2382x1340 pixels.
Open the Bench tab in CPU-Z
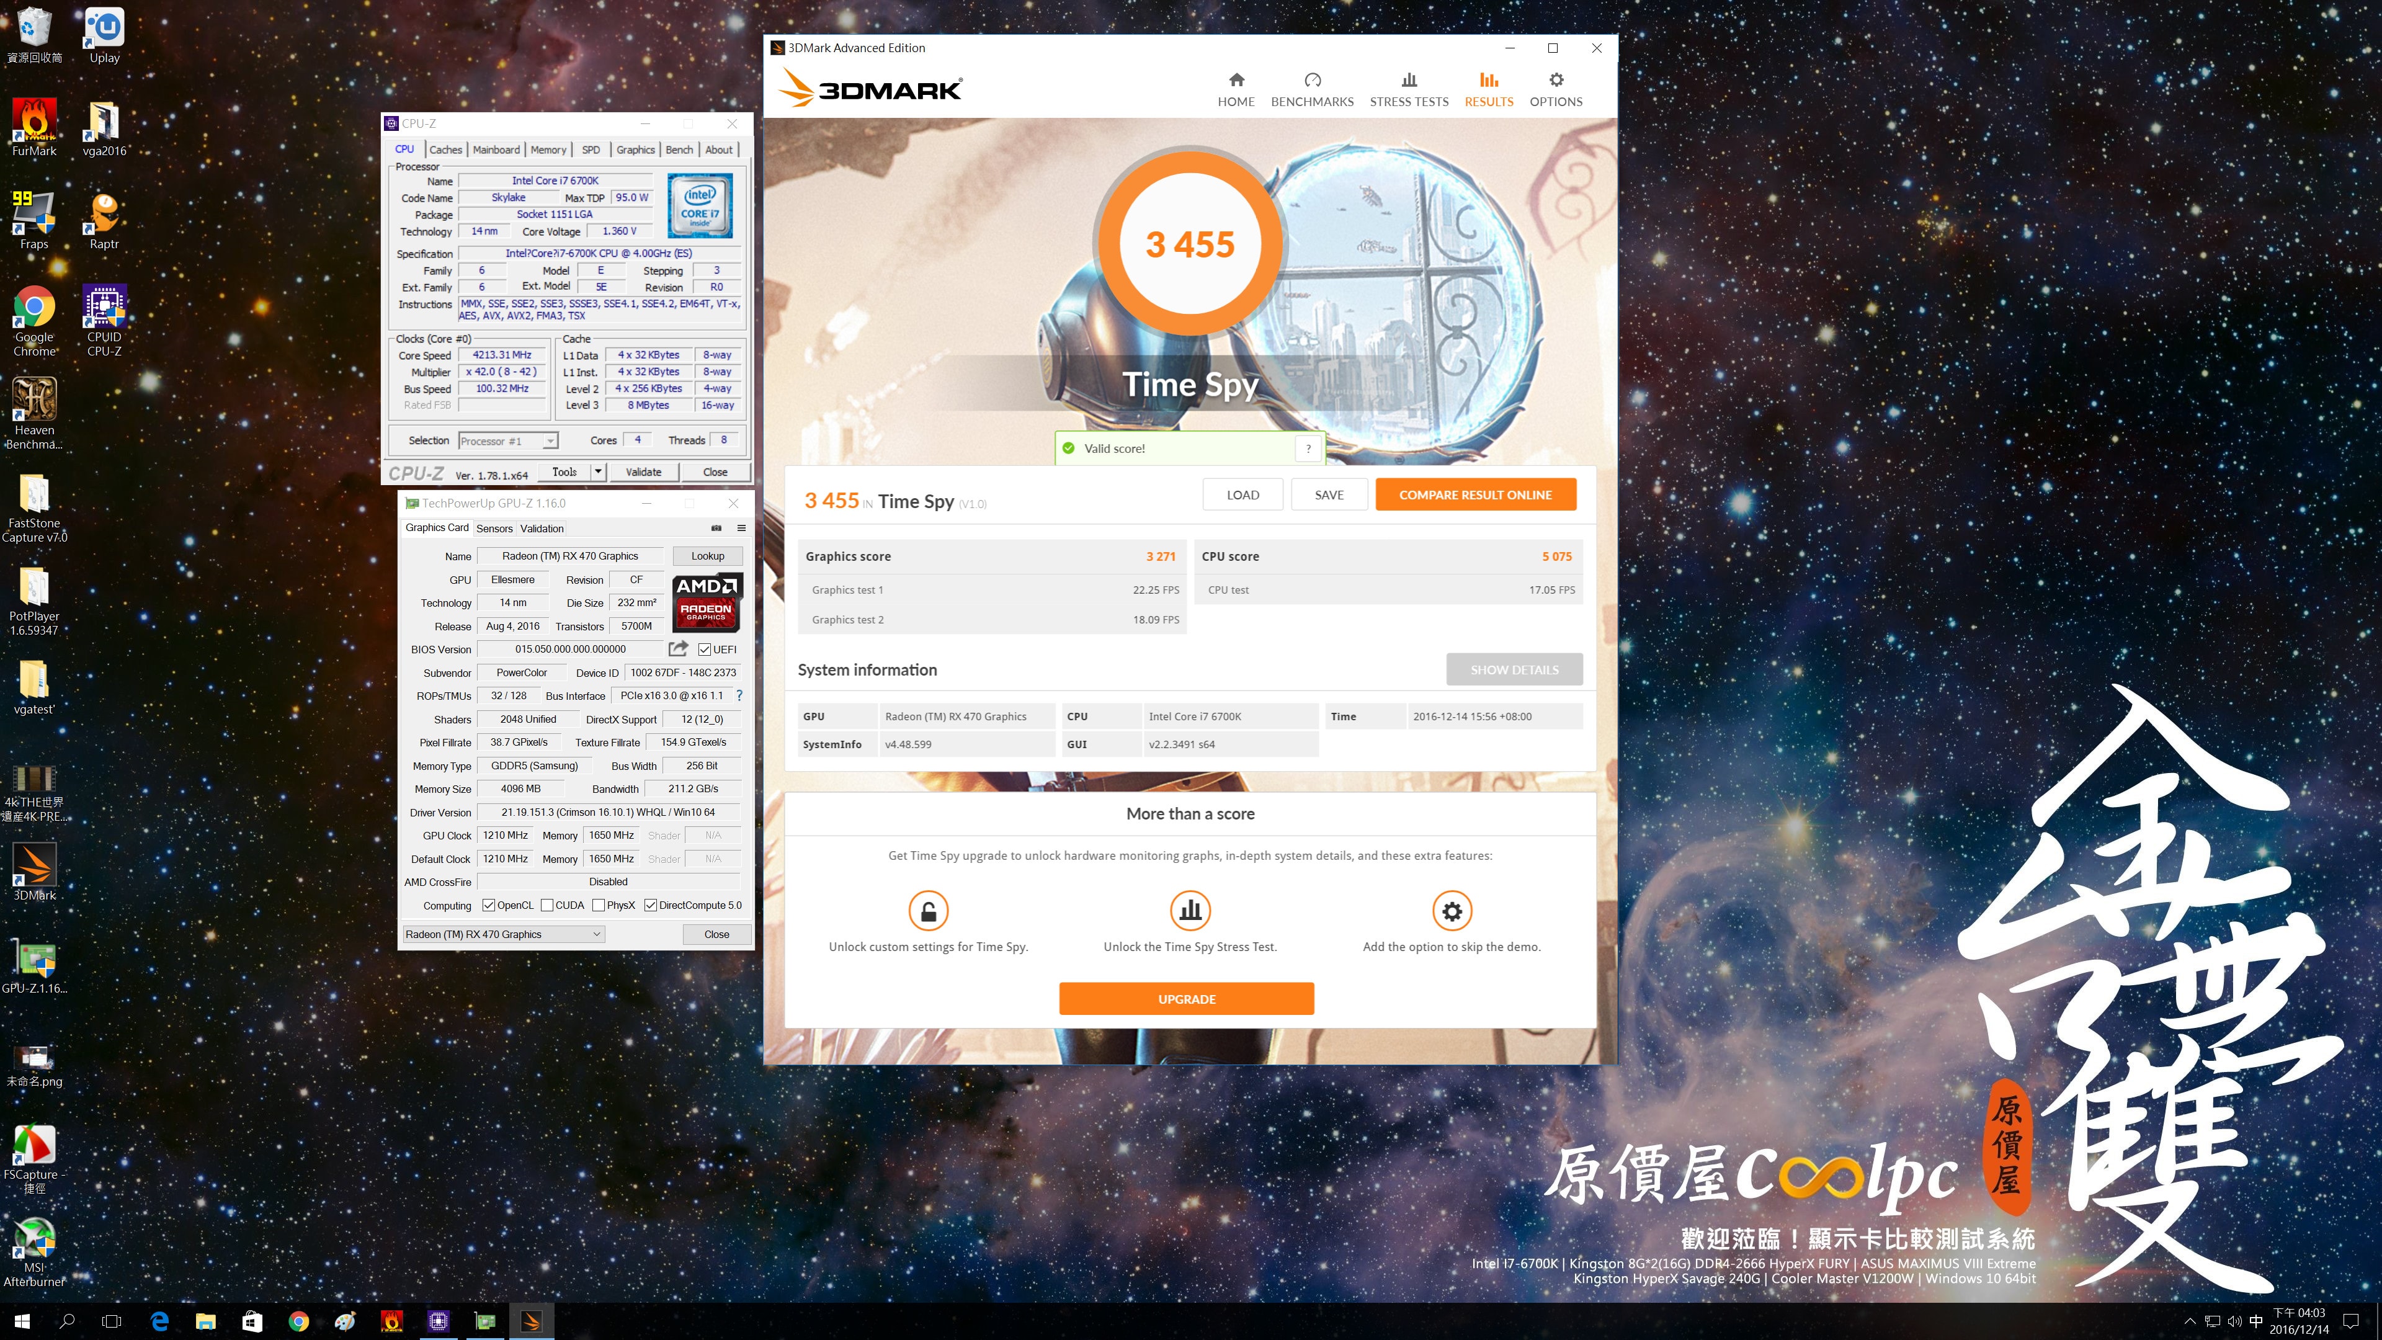(679, 150)
